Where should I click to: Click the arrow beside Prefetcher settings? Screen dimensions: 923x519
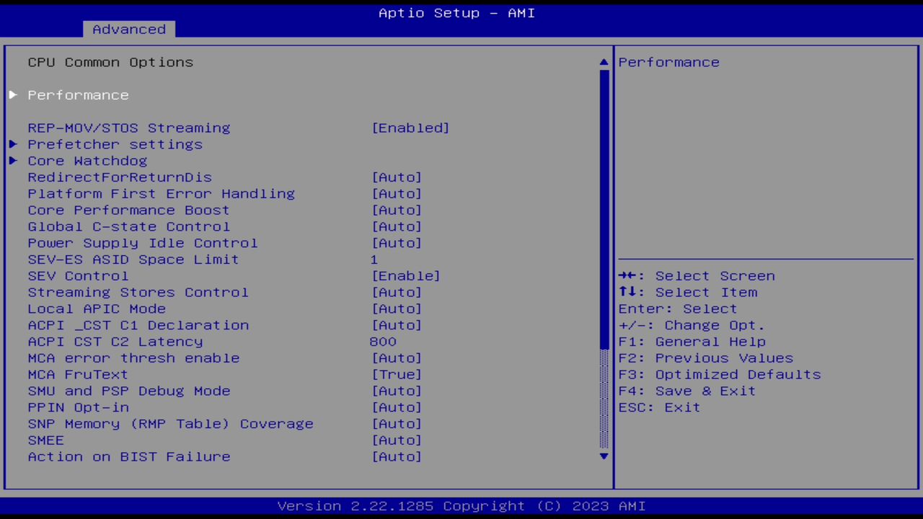pyautogui.click(x=13, y=144)
